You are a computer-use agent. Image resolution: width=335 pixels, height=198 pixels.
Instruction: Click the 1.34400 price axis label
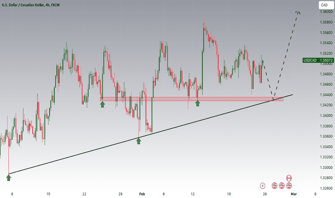click(326, 95)
